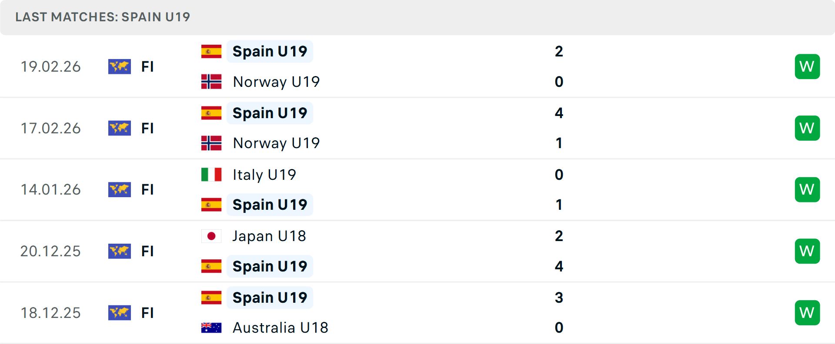
Task: Click the world competition icon beside 19.02.26
Action: (x=119, y=66)
